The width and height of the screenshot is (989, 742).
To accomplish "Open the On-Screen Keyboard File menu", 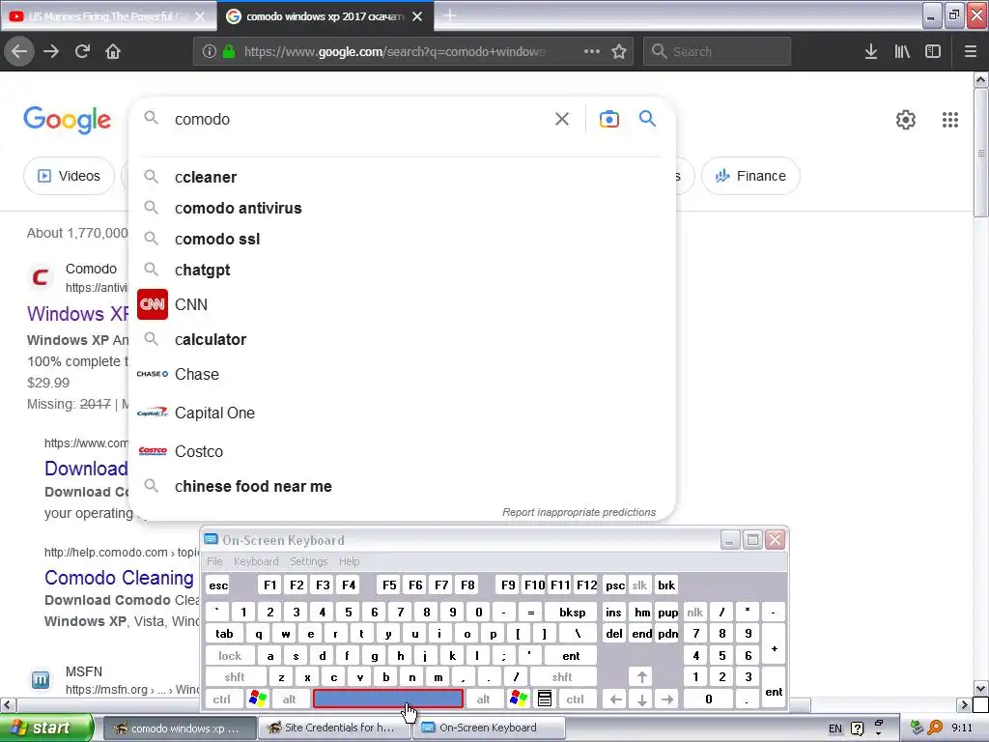I will click(x=214, y=561).
